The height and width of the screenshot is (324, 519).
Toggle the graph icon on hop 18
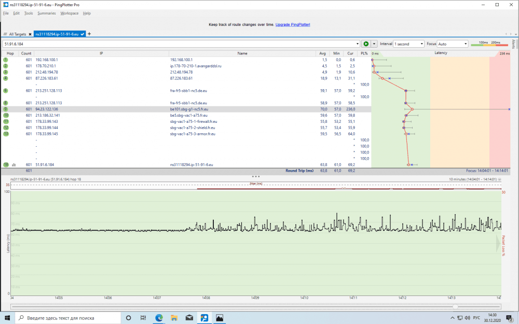pyautogui.click(x=14, y=164)
